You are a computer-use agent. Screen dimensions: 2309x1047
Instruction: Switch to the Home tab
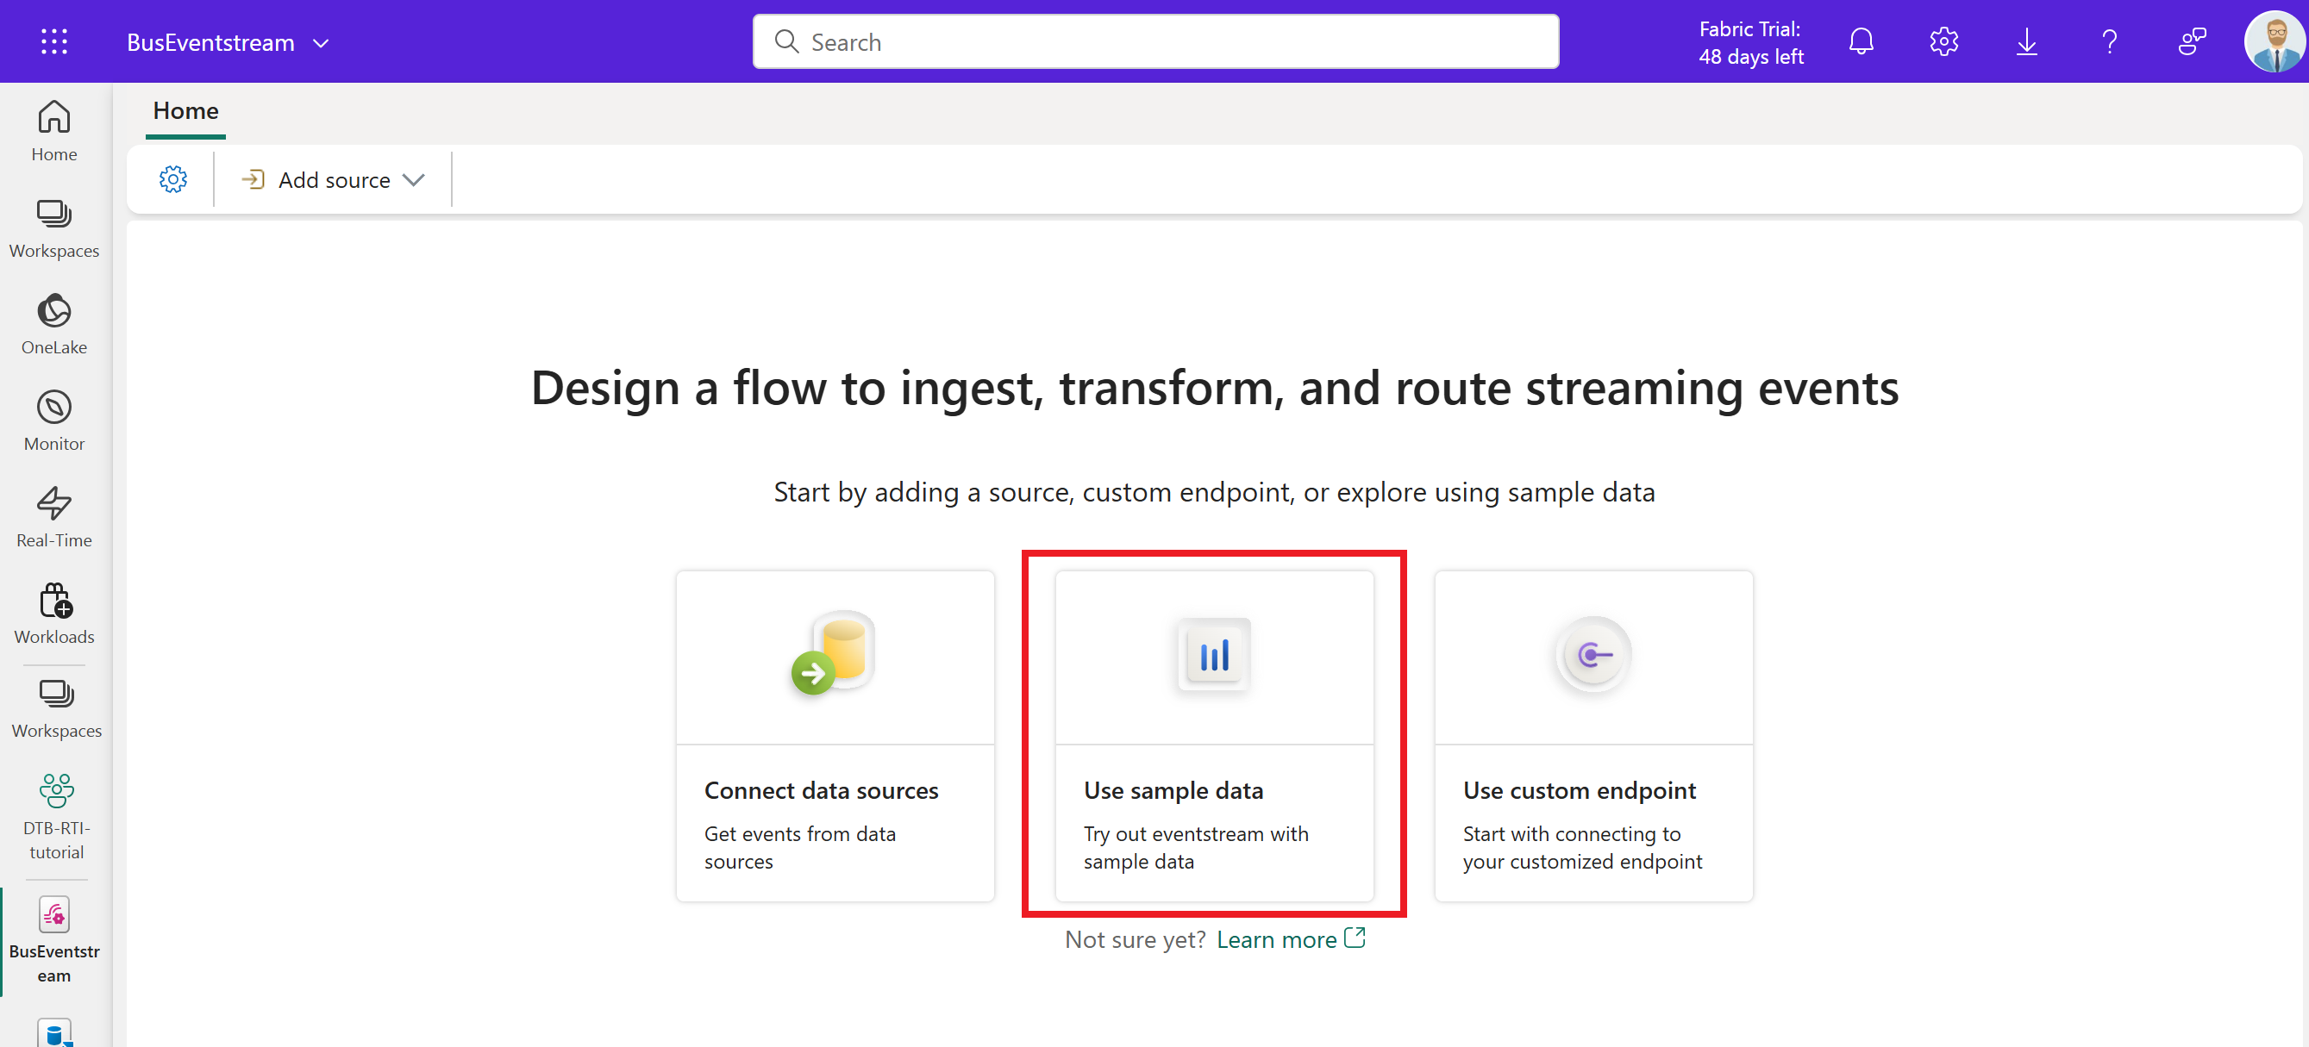click(185, 111)
